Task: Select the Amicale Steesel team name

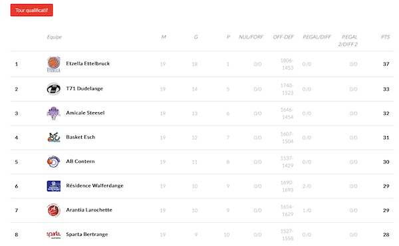Action: point(85,113)
